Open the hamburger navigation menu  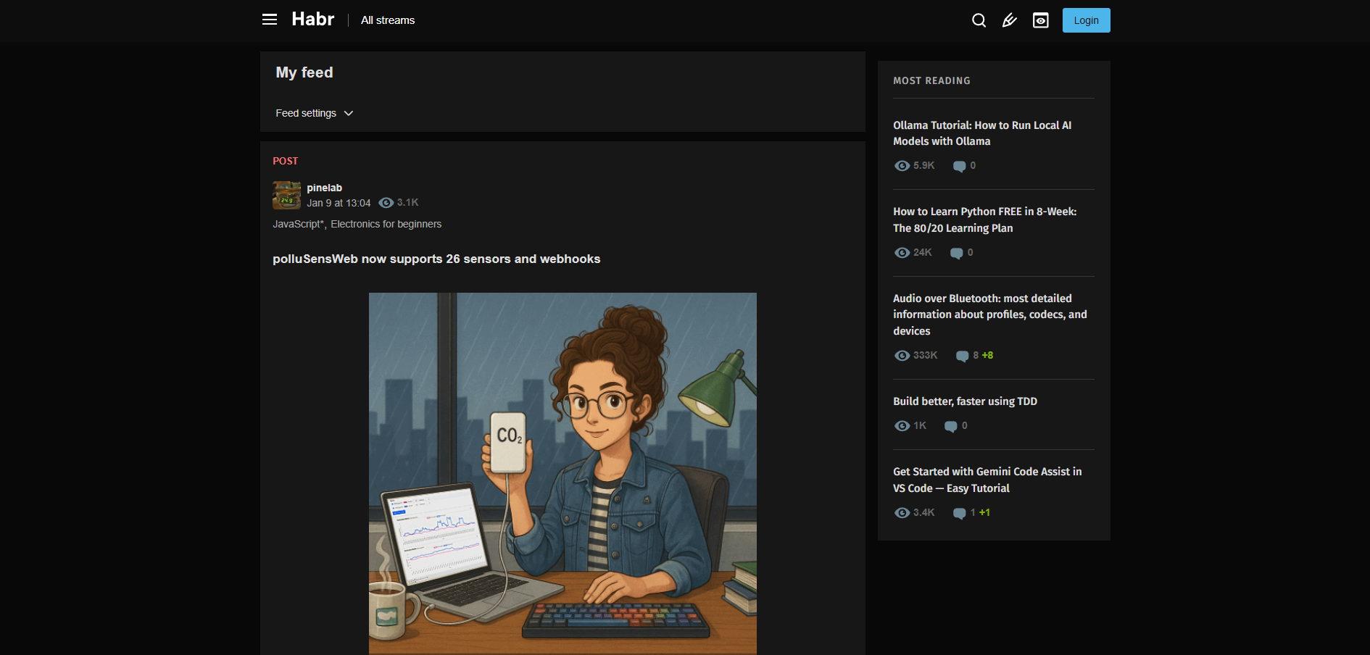pyautogui.click(x=269, y=20)
